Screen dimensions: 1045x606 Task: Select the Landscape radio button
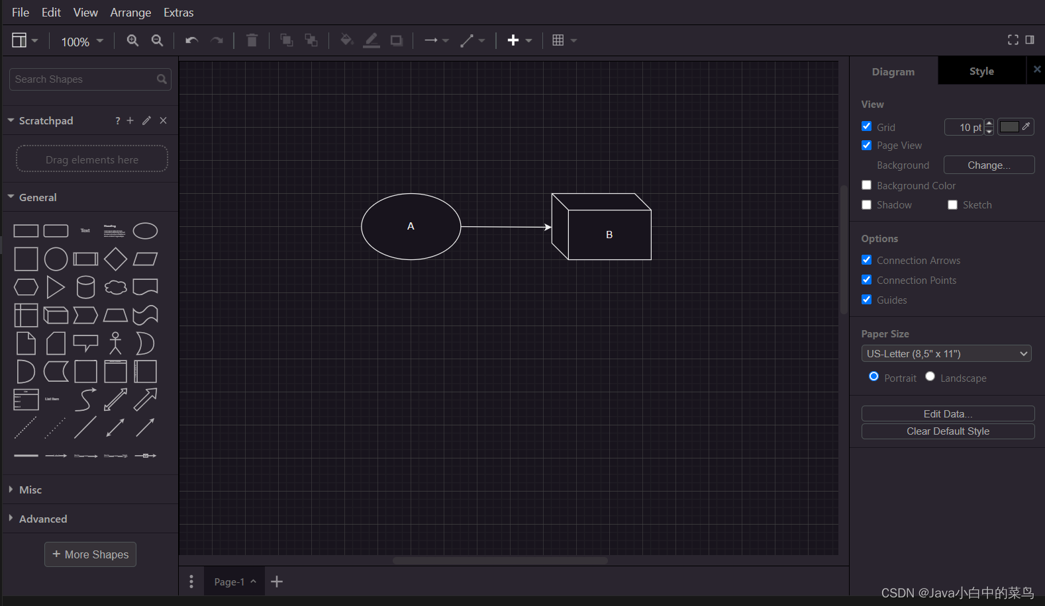930,376
